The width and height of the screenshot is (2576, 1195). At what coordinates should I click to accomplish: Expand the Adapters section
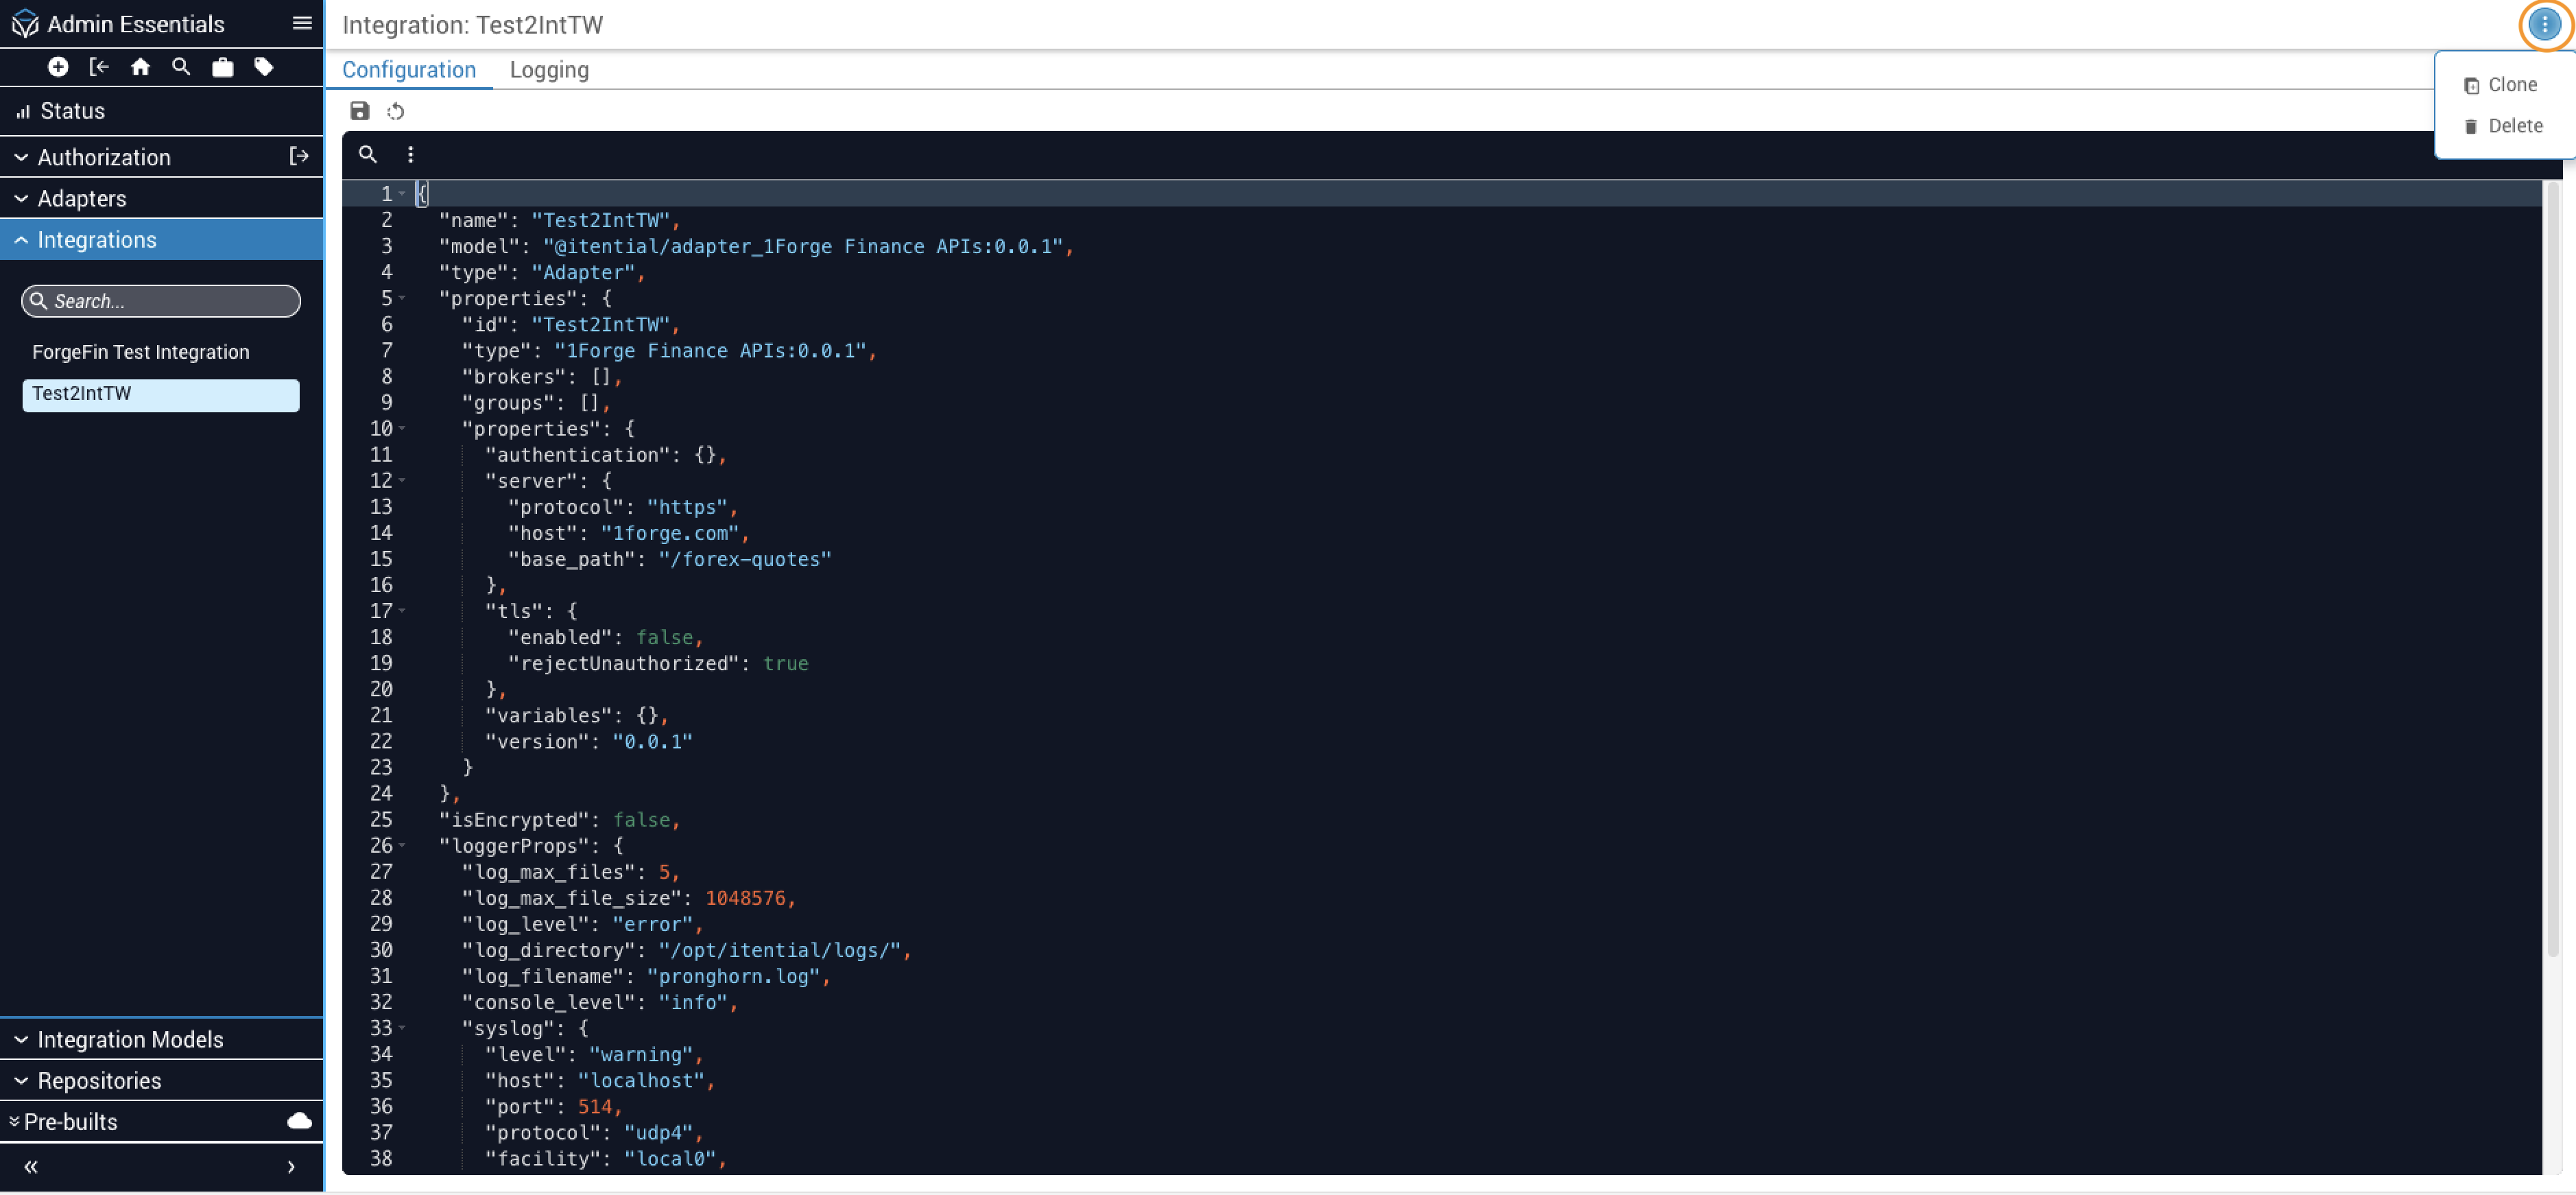[82, 198]
